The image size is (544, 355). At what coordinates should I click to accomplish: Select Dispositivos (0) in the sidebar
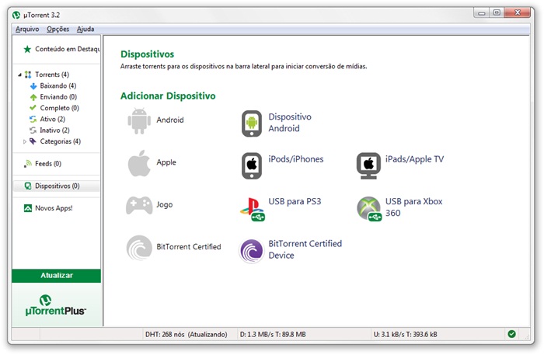click(56, 186)
